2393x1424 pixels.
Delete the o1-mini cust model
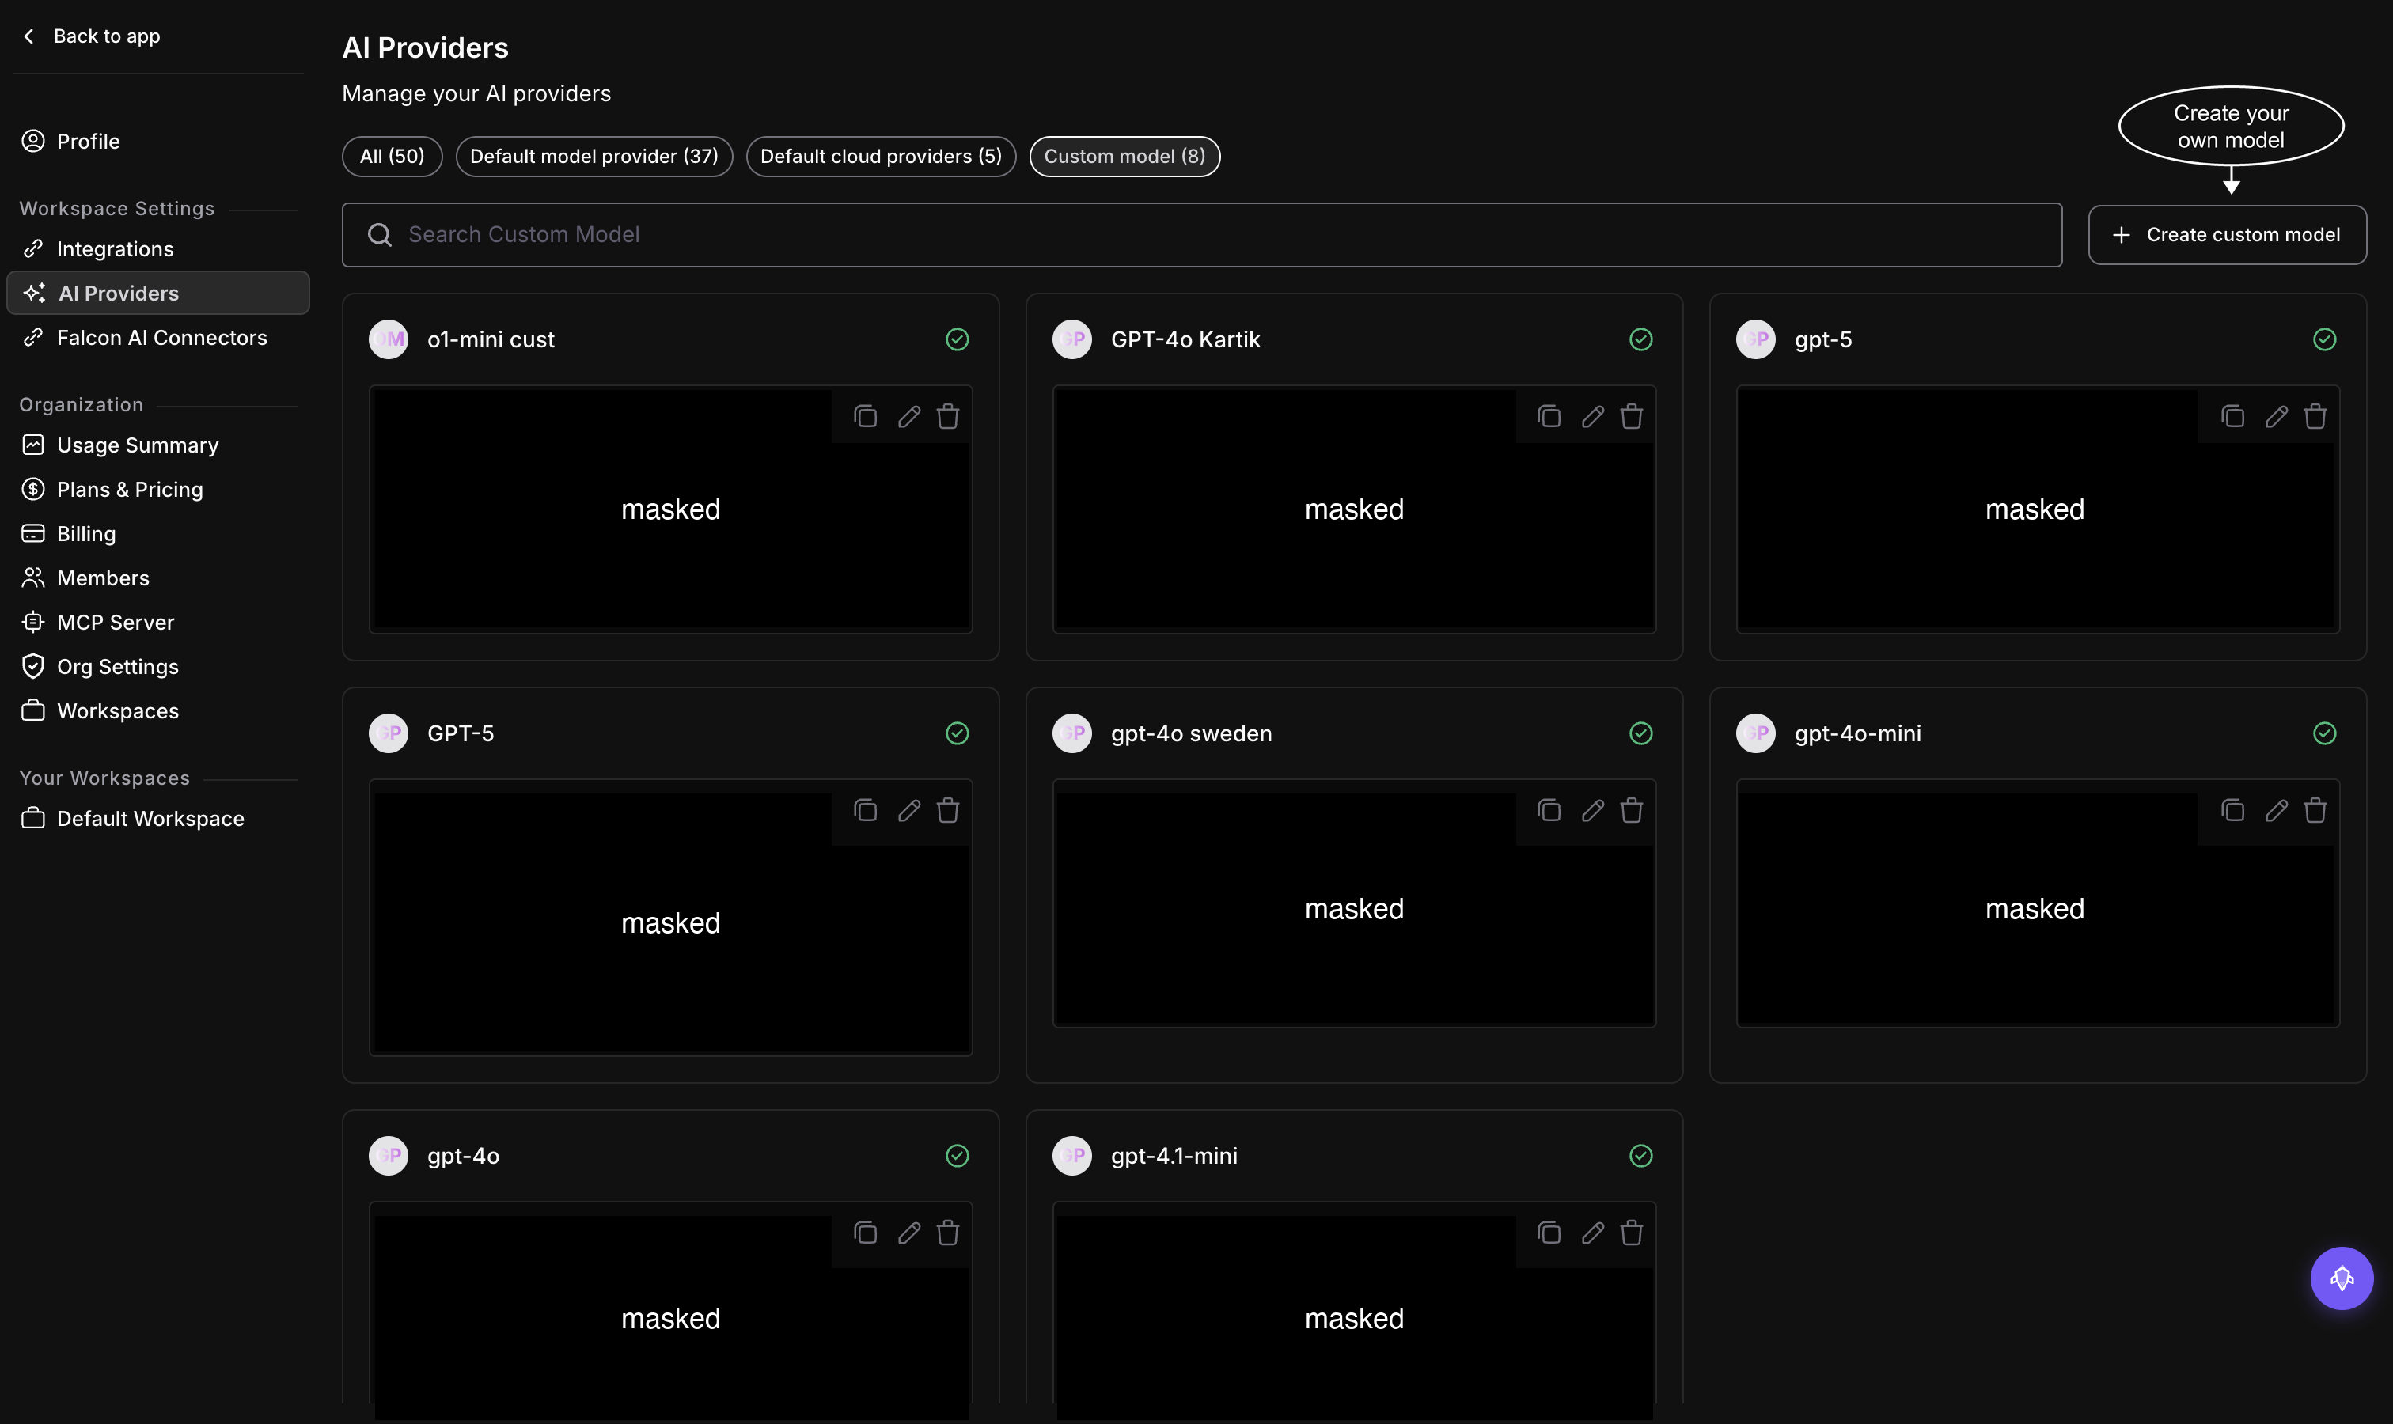[x=948, y=416]
